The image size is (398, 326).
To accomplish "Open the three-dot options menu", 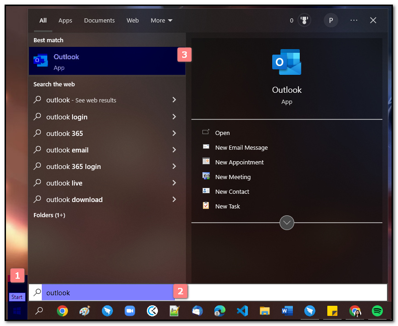I will 354,20.
